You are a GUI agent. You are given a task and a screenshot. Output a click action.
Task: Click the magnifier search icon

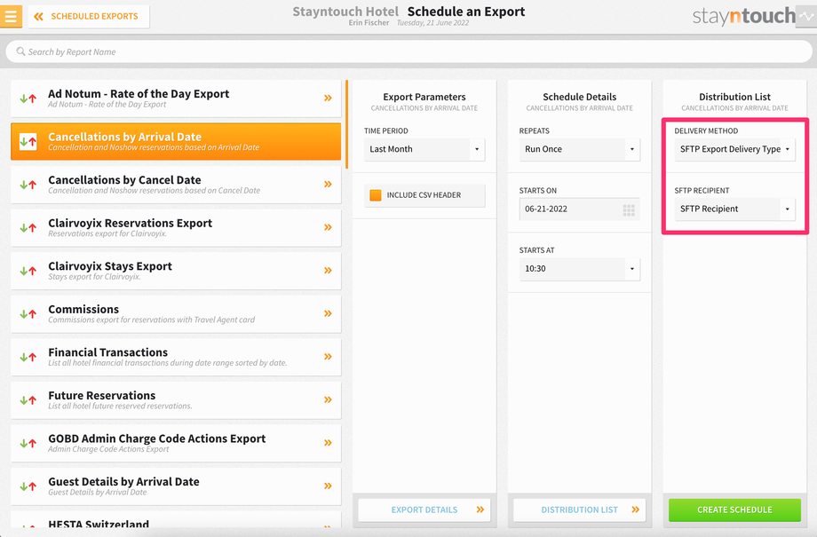pyautogui.click(x=20, y=51)
